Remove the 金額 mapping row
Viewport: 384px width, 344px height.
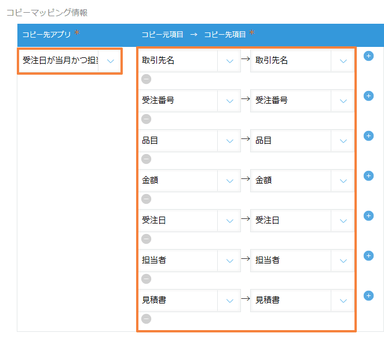pyautogui.click(x=146, y=199)
